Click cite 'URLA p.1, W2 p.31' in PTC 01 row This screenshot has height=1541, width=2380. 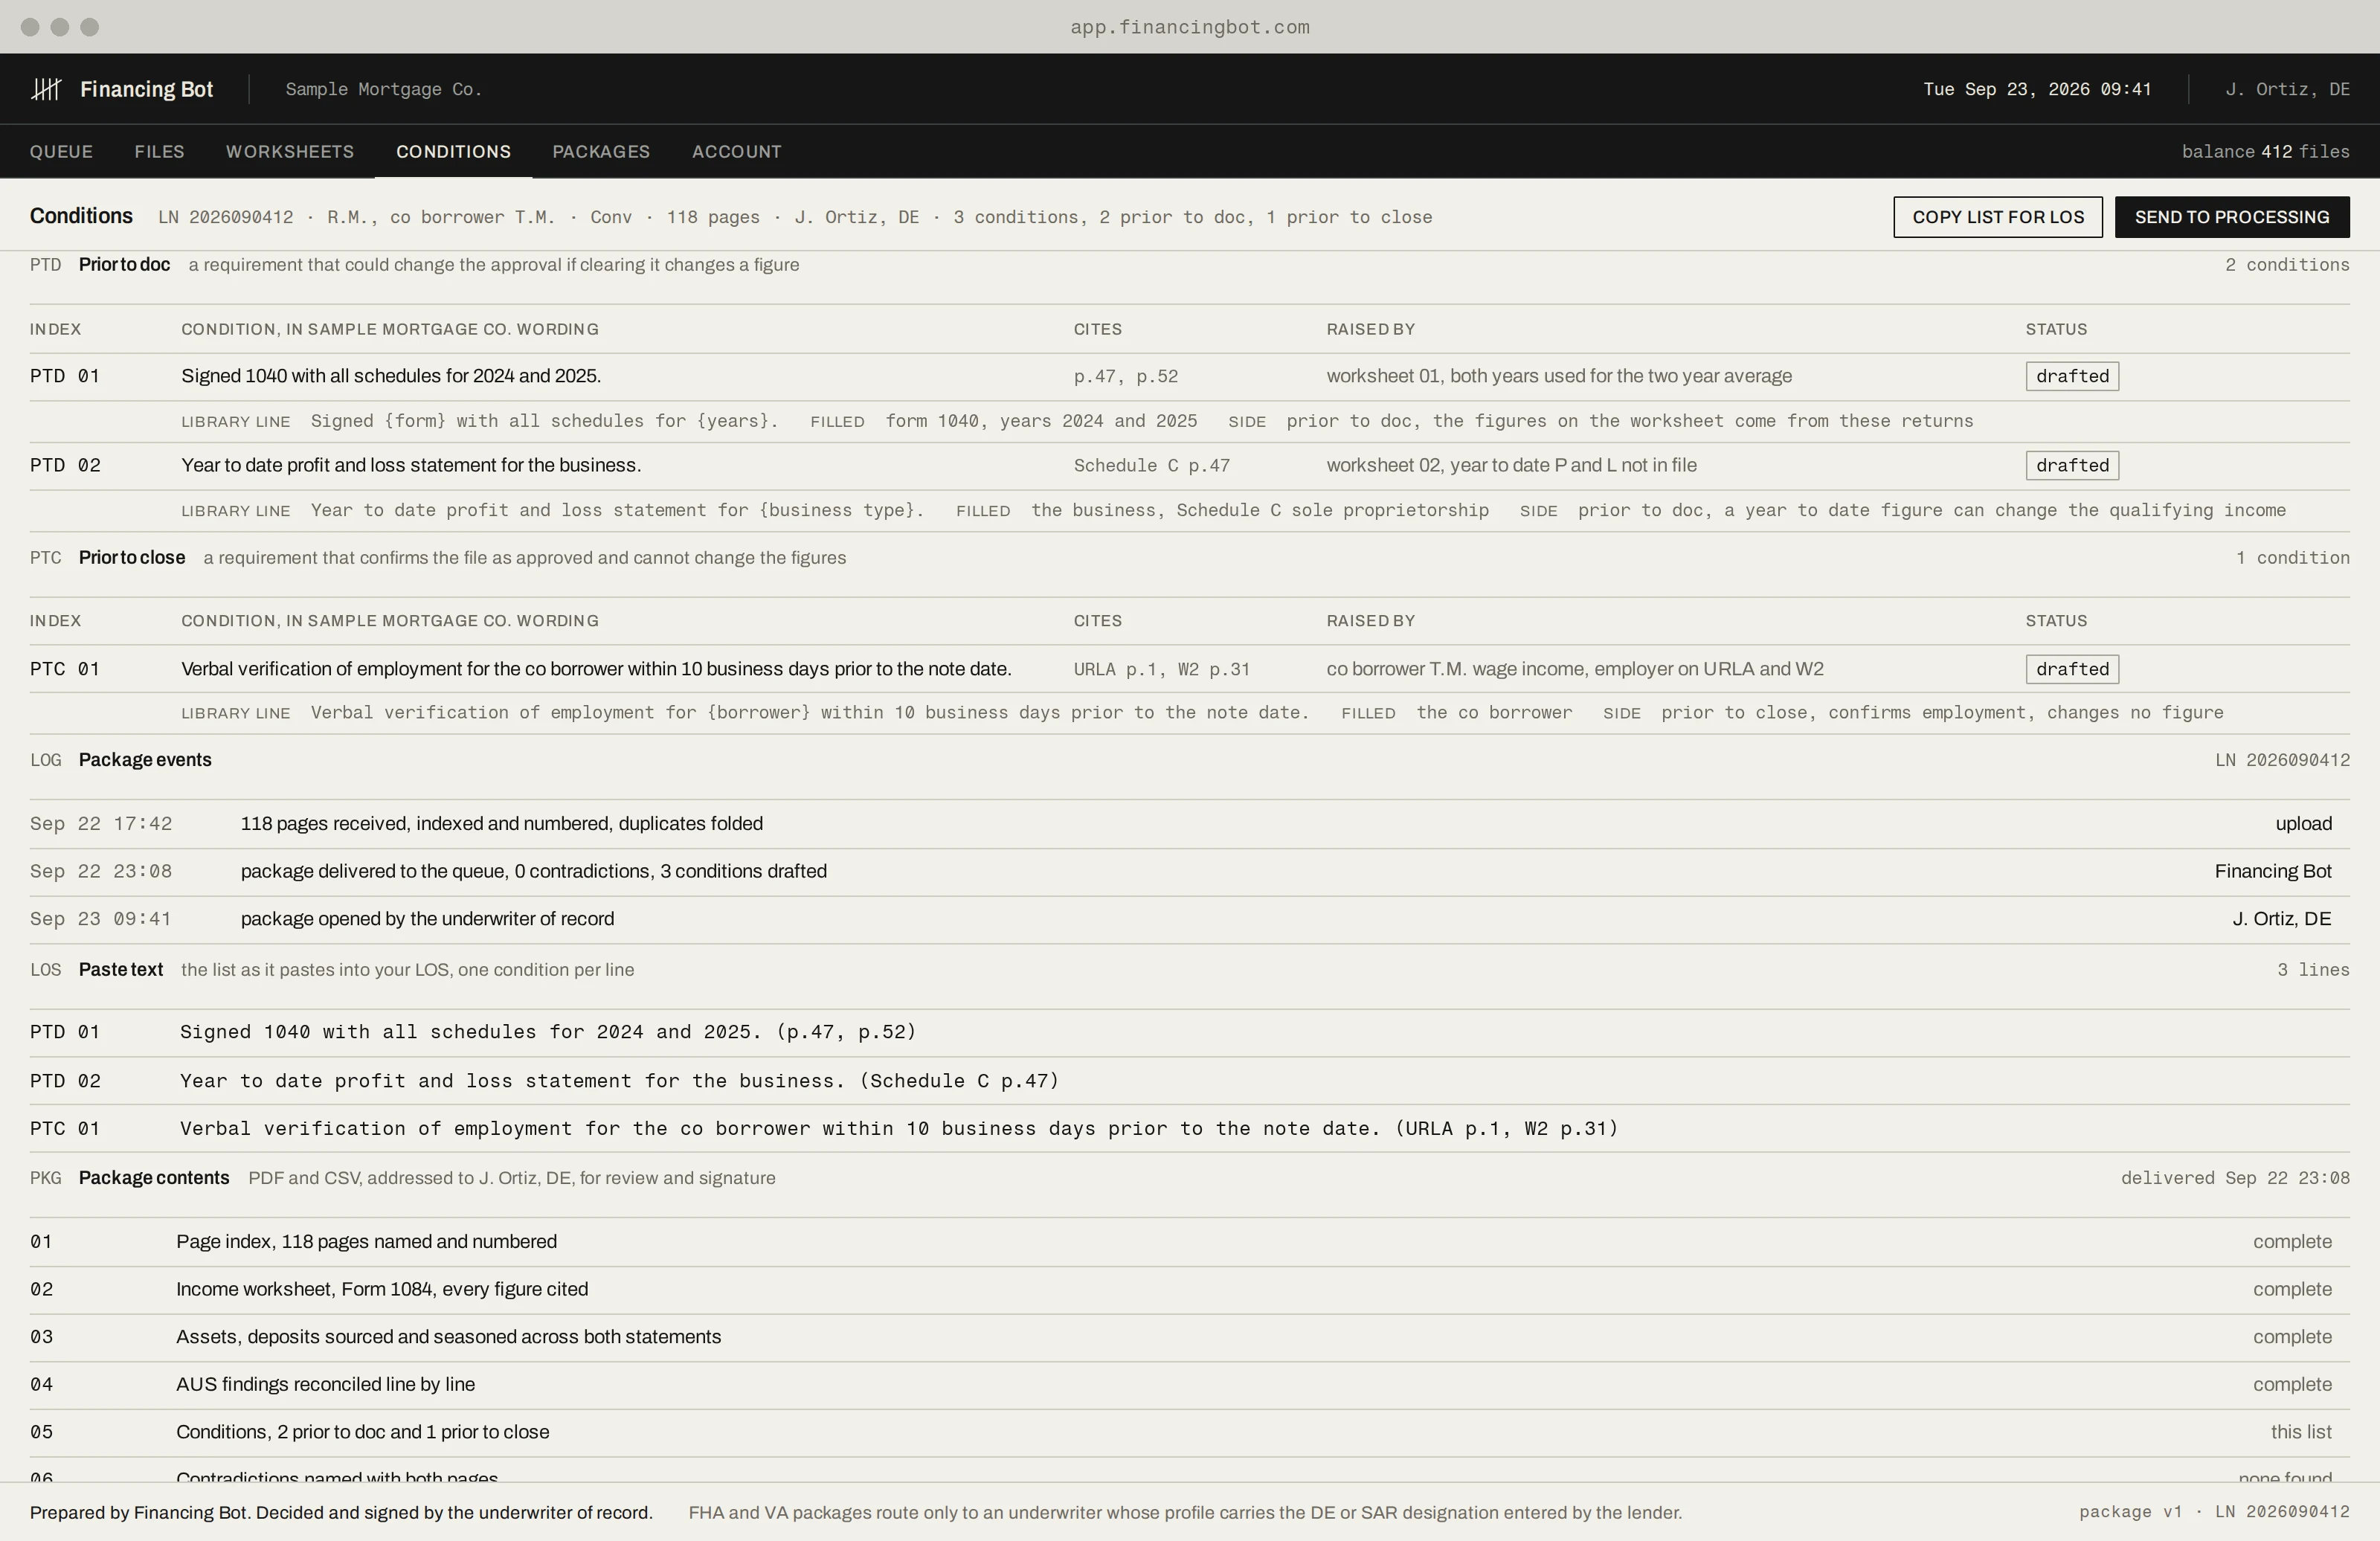1162,669
